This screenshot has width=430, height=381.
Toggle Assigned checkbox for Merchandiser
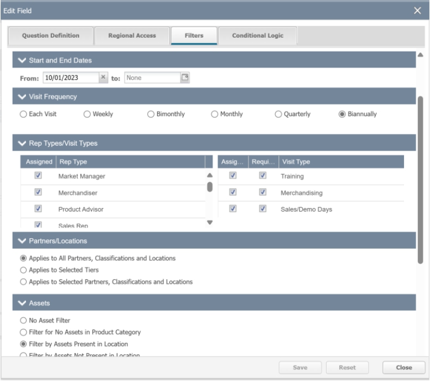[x=38, y=192]
